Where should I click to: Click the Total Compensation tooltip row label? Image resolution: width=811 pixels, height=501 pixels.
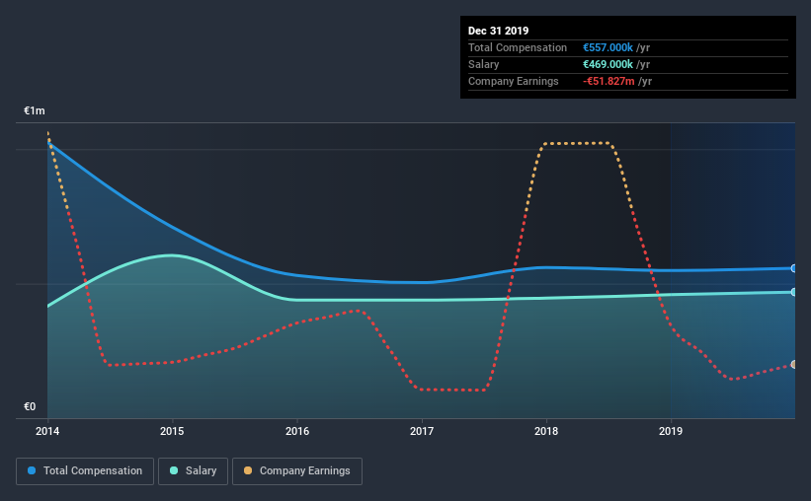[x=518, y=47]
